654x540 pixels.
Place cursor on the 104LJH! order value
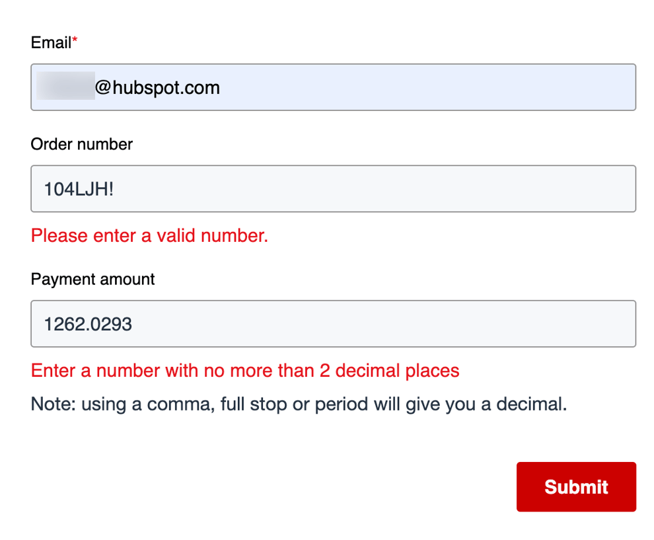[79, 189]
